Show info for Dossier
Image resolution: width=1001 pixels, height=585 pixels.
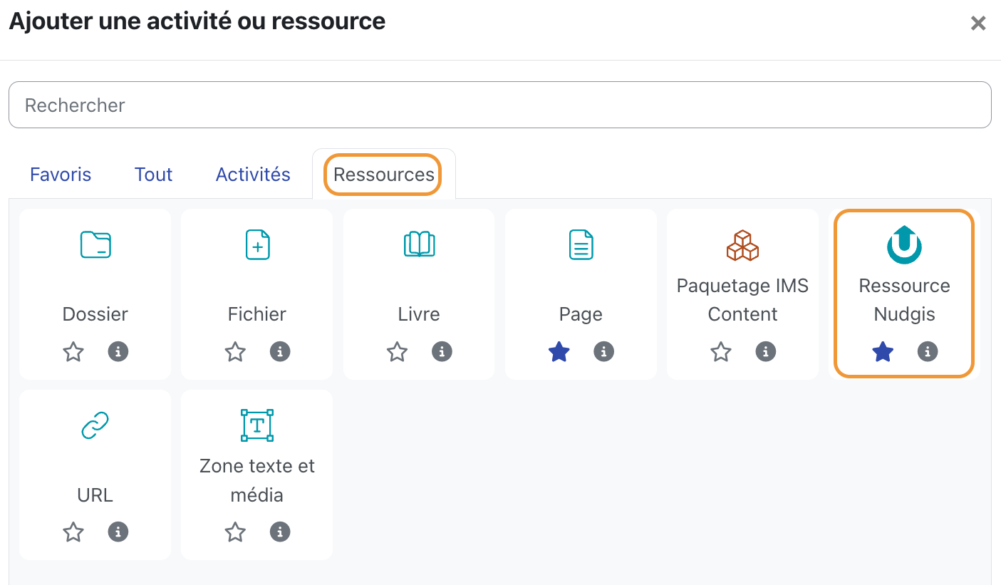click(118, 351)
